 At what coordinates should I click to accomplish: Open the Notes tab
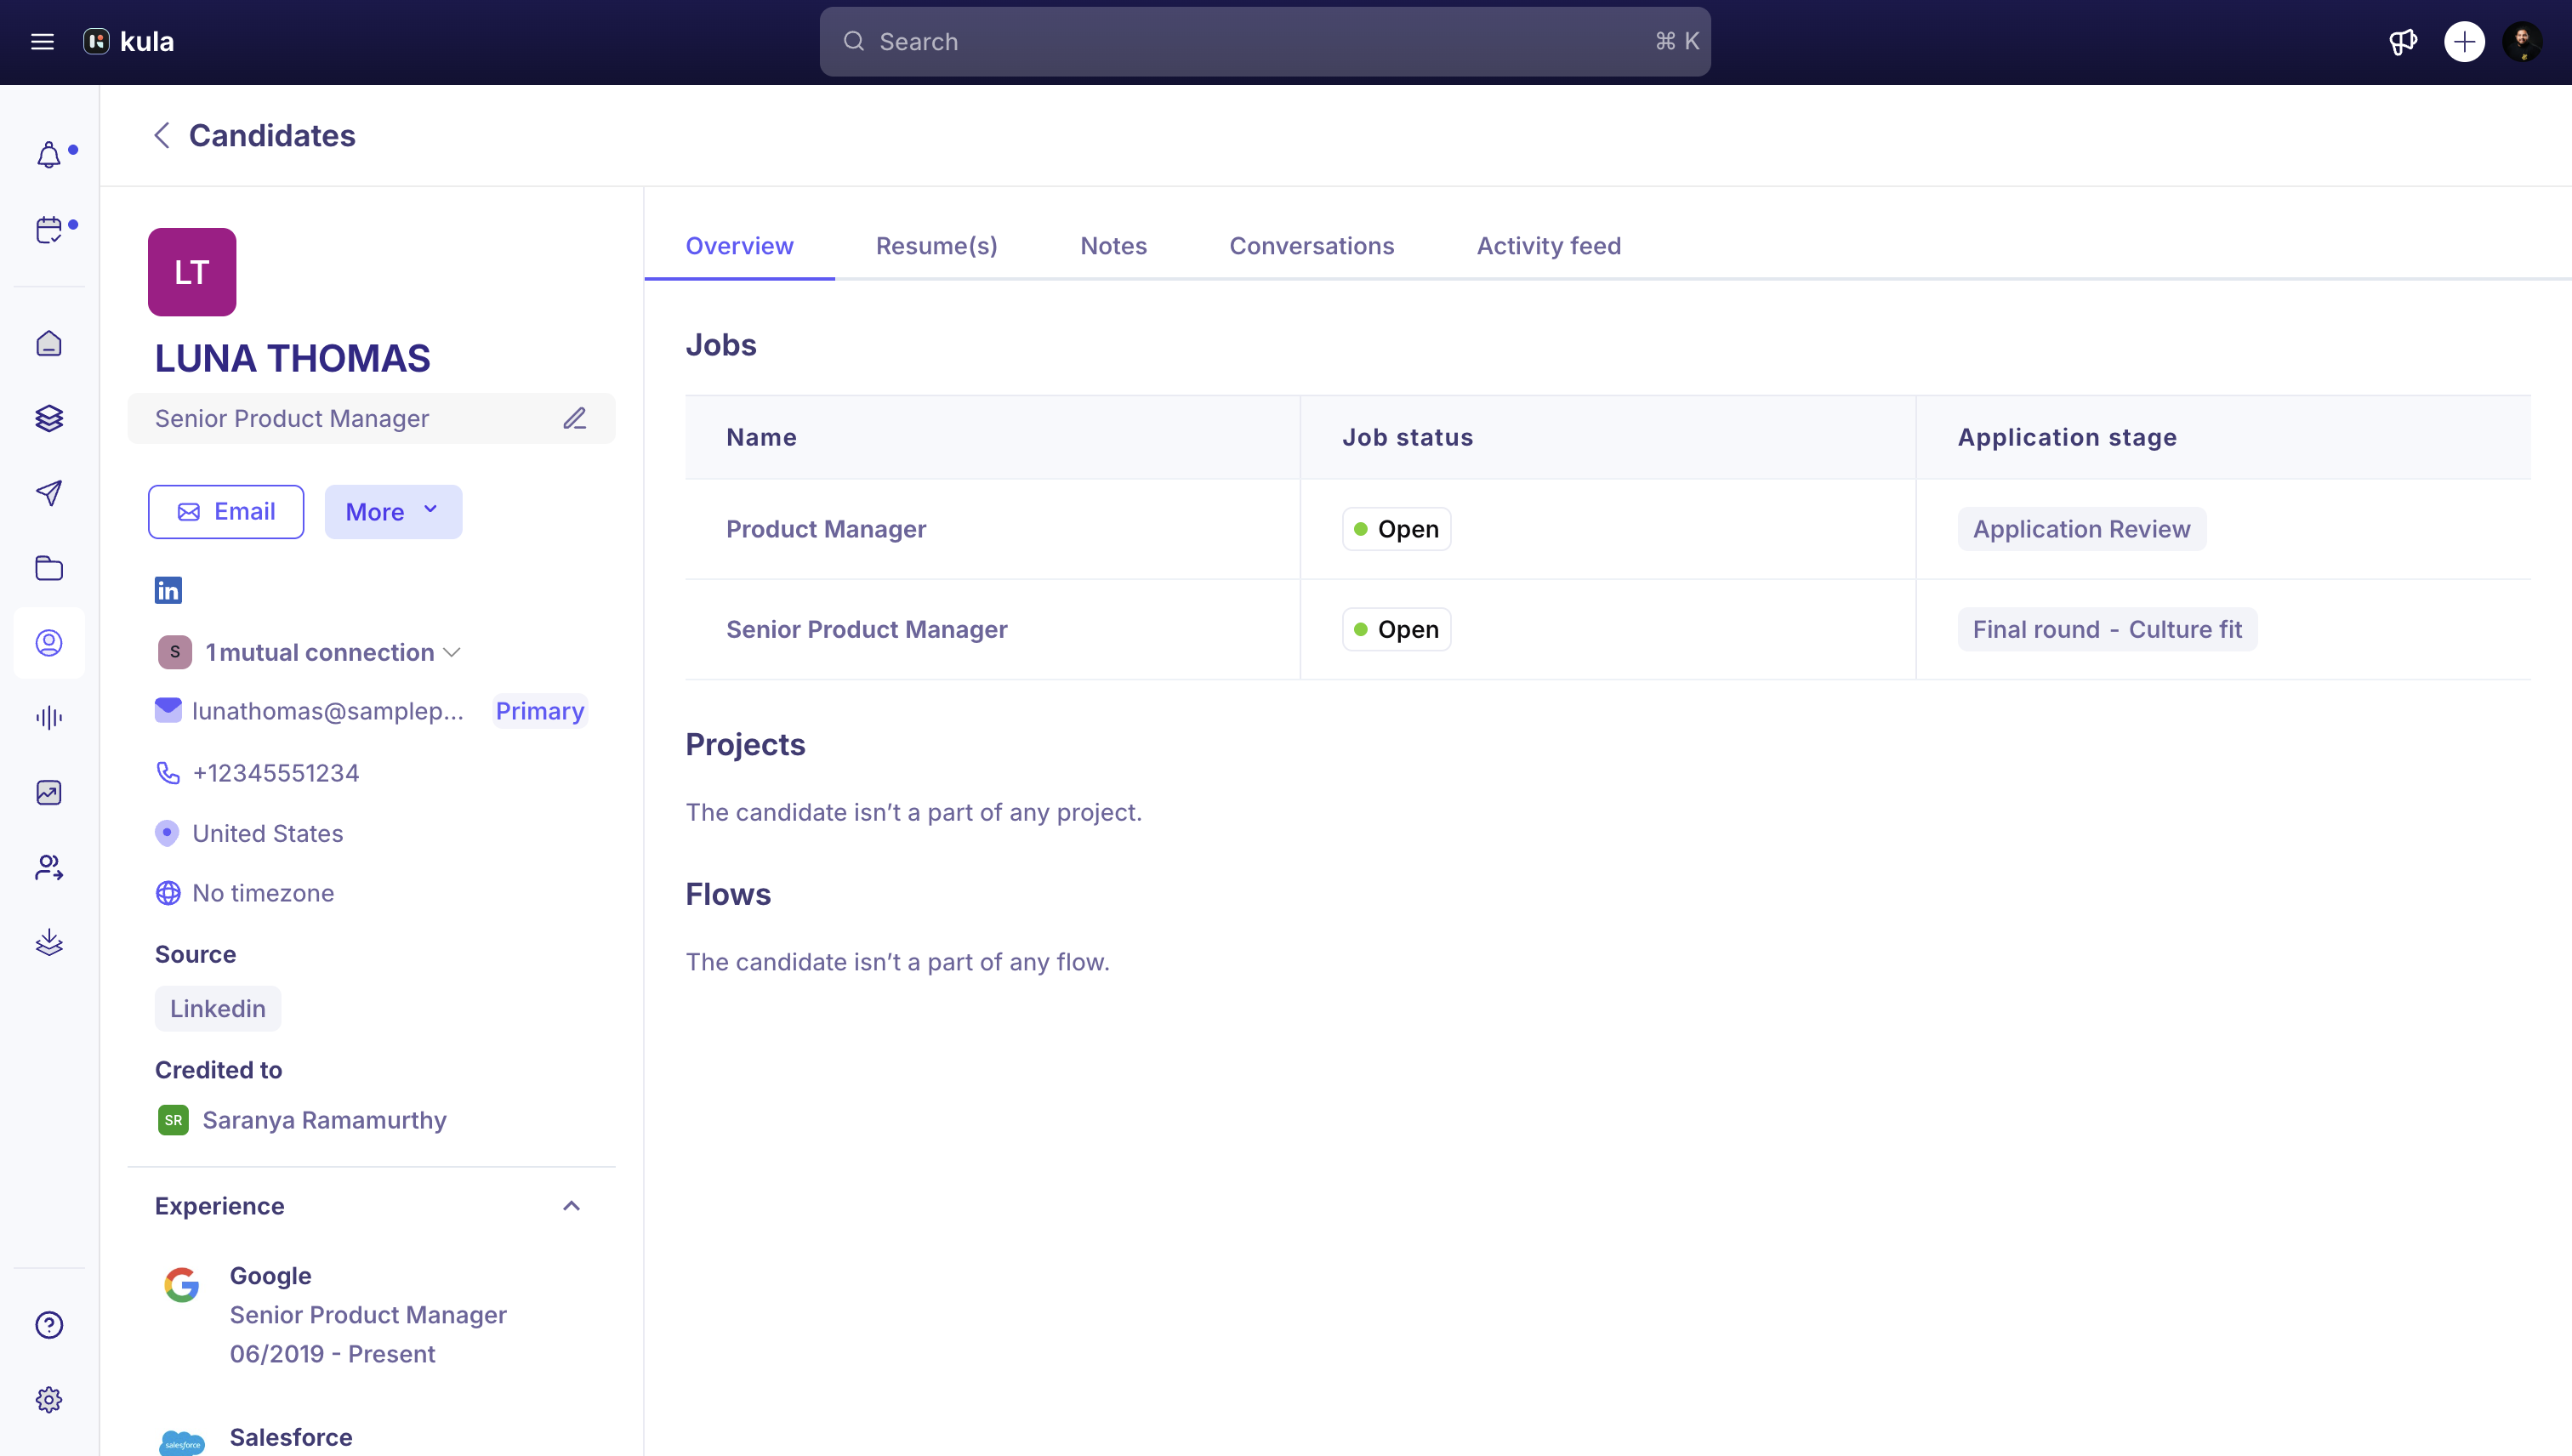(1113, 246)
